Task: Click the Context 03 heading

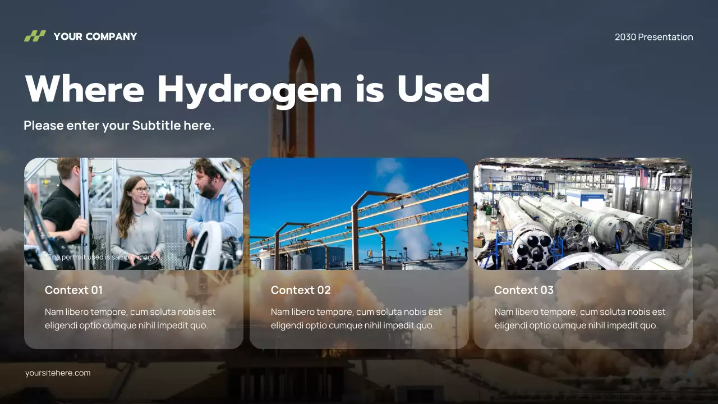Action: [523, 290]
